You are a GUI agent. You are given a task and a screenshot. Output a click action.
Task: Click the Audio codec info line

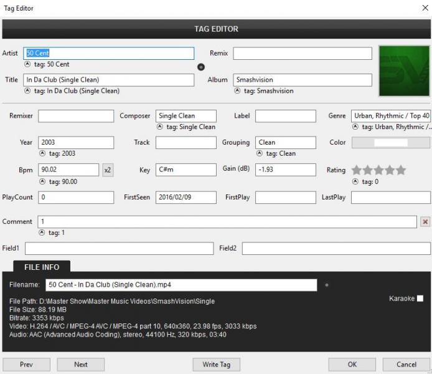[x=118, y=335]
